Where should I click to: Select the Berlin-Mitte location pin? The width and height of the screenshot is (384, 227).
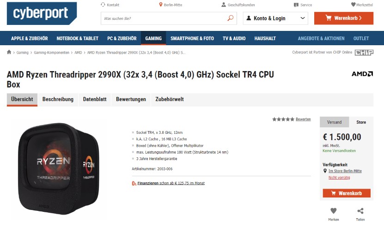tap(161, 5)
